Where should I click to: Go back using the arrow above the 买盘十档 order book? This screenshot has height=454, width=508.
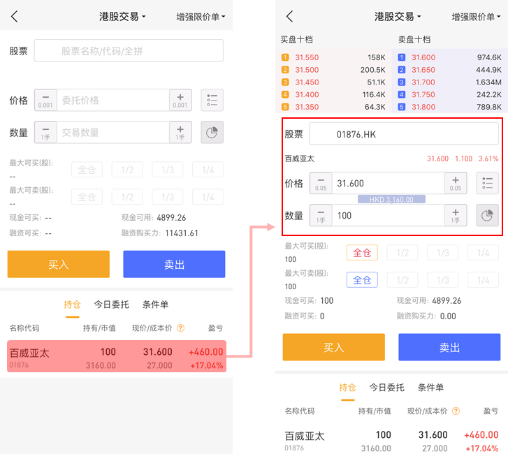click(x=290, y=17)
